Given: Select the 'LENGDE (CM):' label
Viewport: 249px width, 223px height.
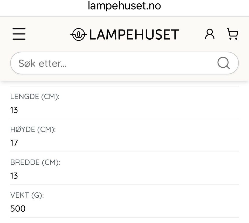Looking at the screenshot, I should (x=35, y=97).
